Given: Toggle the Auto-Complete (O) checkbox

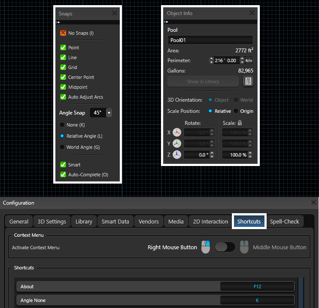Looking at the screenshot, I should click(x=63, y=175).
